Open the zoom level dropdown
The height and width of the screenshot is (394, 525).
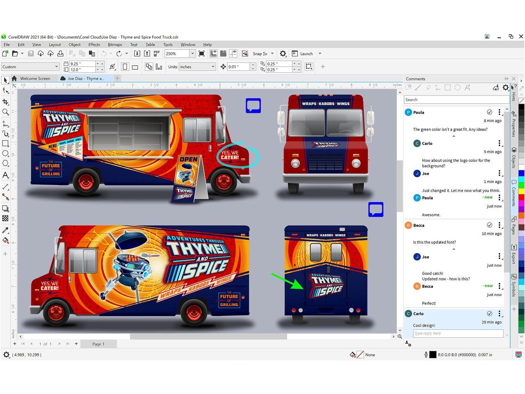[192, 53]
